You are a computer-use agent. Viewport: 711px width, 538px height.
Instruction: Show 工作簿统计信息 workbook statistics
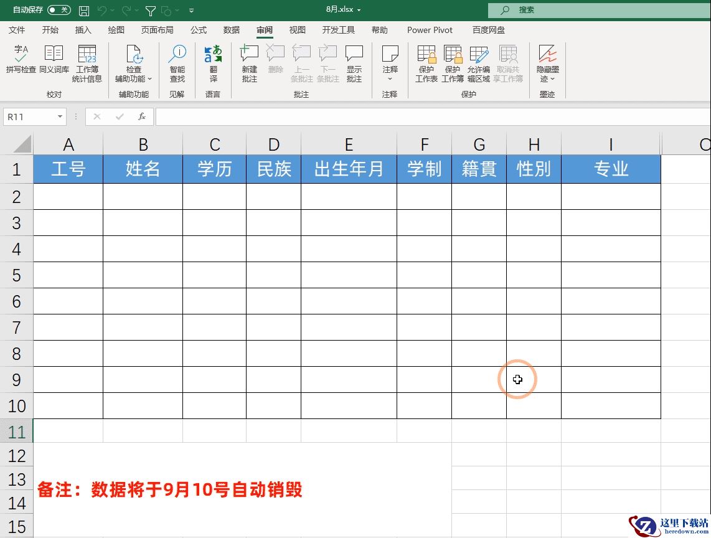87,64
